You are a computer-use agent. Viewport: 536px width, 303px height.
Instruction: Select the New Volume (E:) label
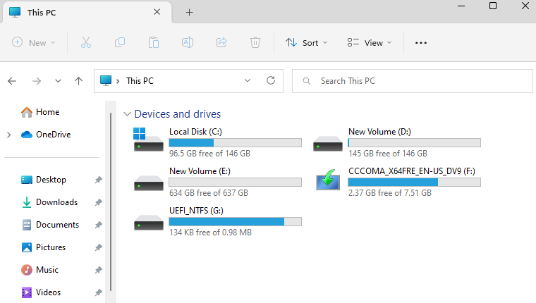click(x=200, y=171)
